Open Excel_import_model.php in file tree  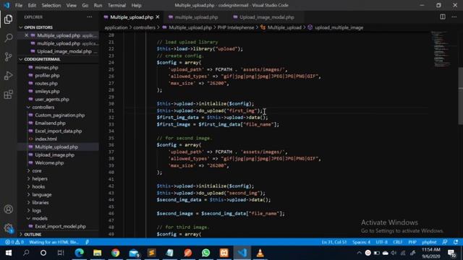(60, 226)
